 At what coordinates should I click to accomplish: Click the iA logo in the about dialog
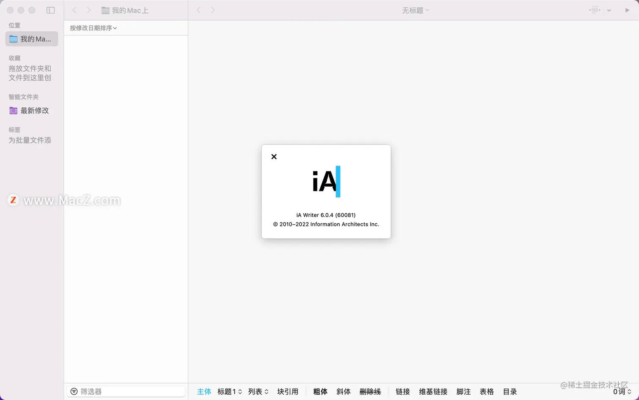tap(326, 182)
